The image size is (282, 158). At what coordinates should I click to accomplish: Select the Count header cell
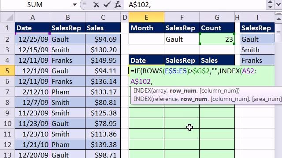click(x=217, y=28)
